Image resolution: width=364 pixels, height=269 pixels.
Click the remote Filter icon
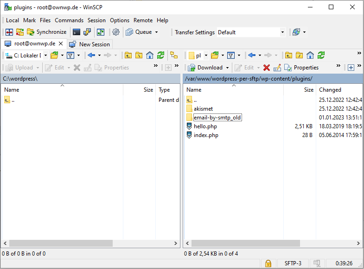[231, 56]
